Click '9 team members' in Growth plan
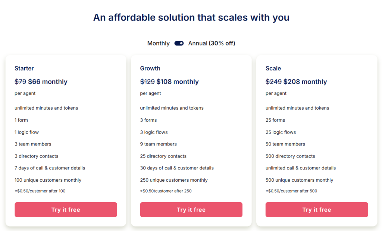382x231 pixels. pyautogui.click(x=158, y=144)
